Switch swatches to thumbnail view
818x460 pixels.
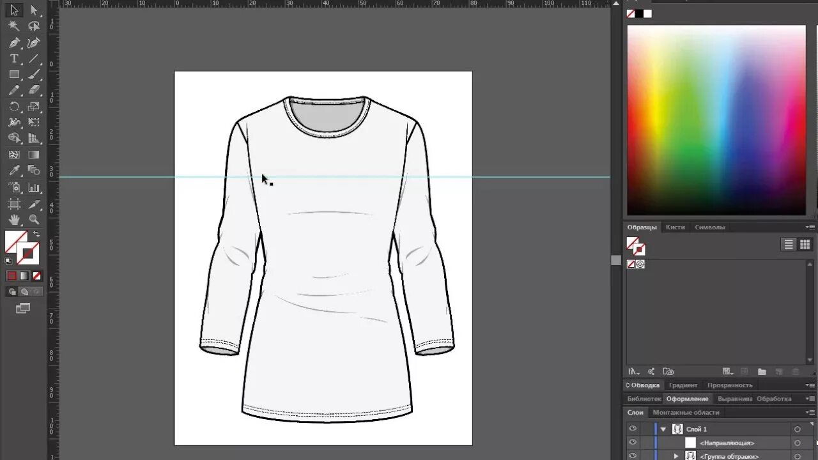805,244
